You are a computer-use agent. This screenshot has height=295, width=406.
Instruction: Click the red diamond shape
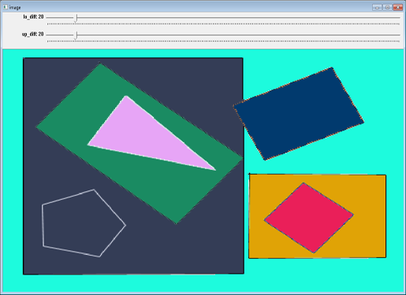tap(309, 218)
